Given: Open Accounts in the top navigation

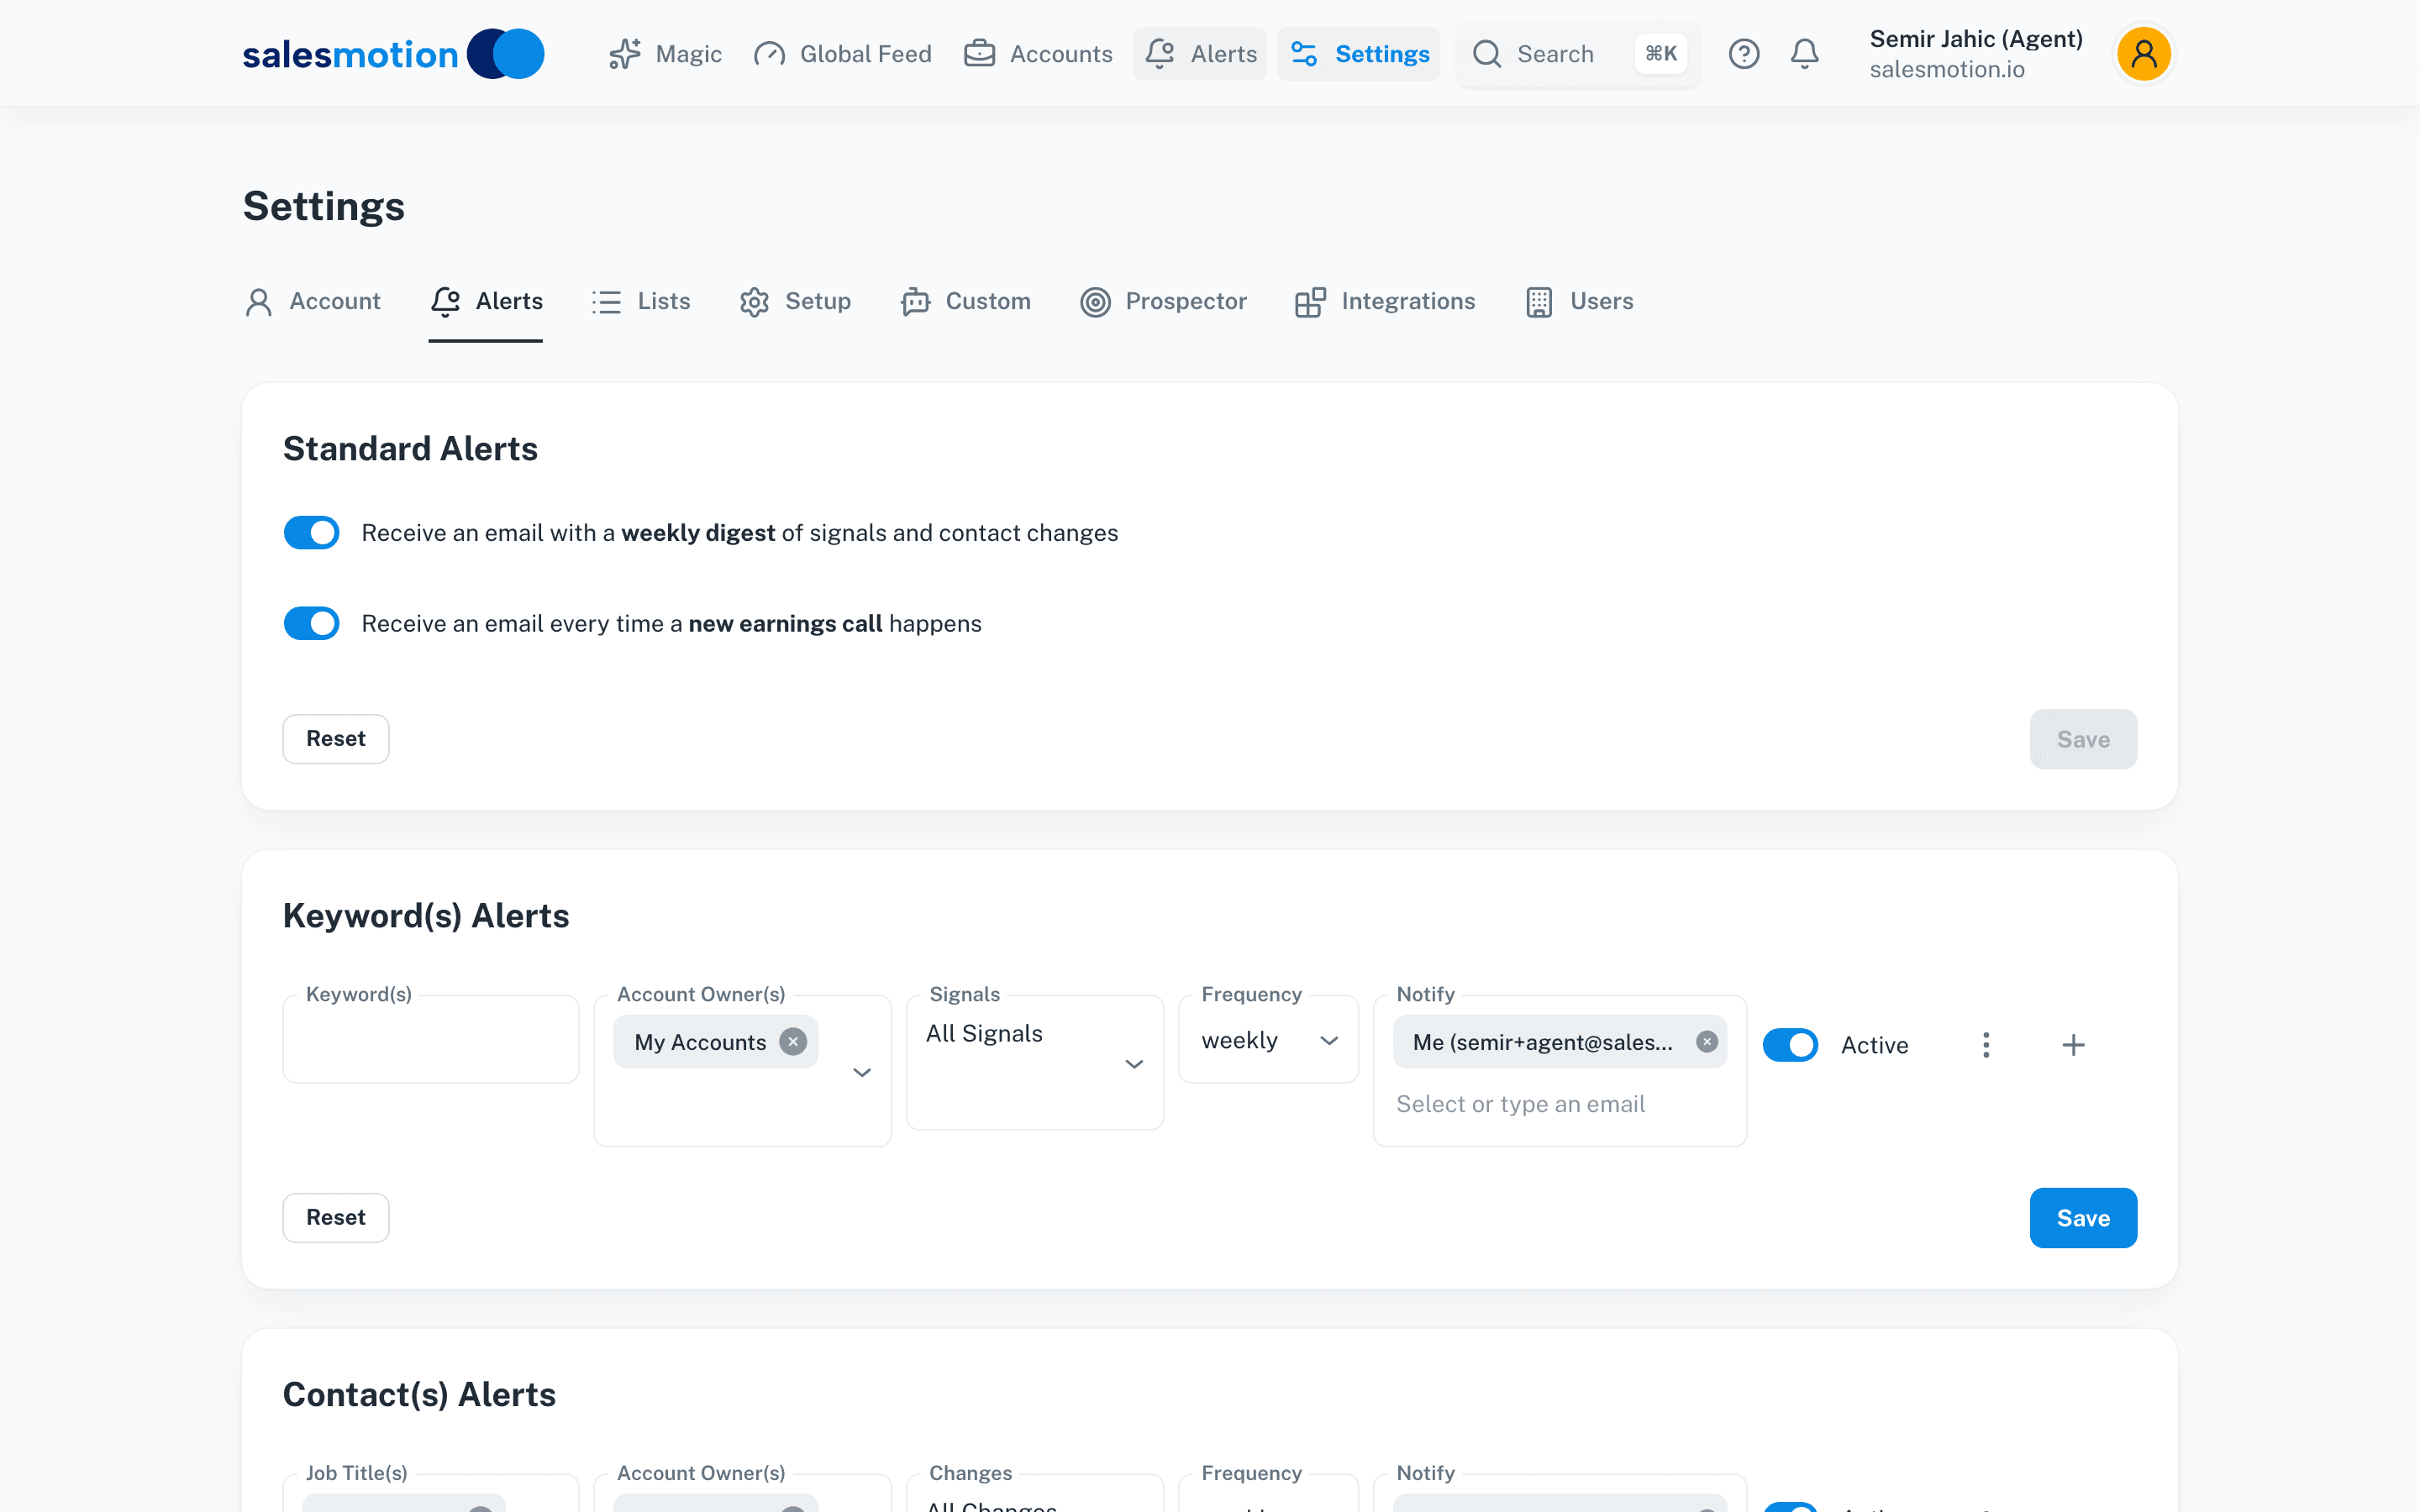Looking at the screenshot, I should (1038, 54).
